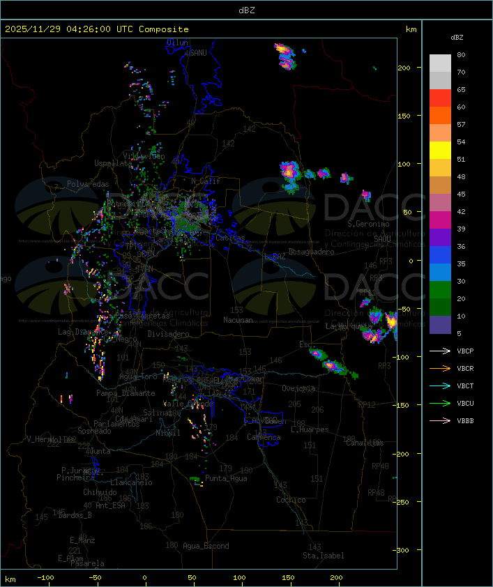
Task: Click the dBZ header above the color legend
Action: tap(457, 38)
